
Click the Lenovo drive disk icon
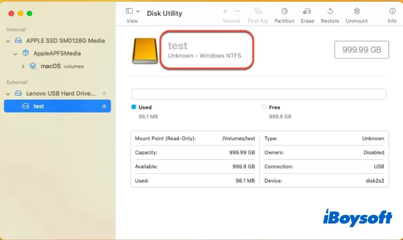click(18, 93)
